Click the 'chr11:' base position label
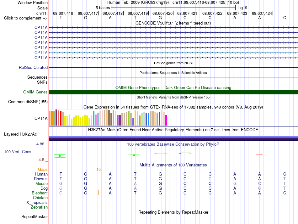Viewport: 298px width, 224px height. [42, 13]
